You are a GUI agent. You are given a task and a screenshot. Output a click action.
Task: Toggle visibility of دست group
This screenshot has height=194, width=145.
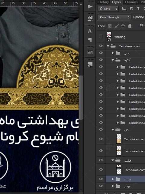pos(101,179)
